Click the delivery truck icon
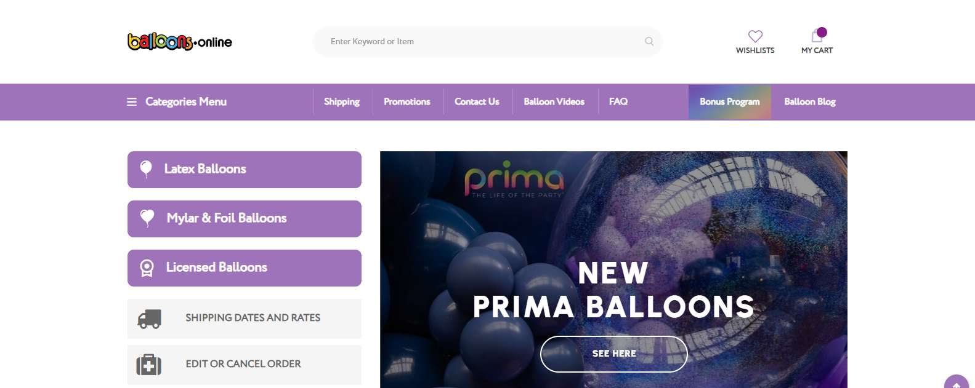 tap(149, 319)
